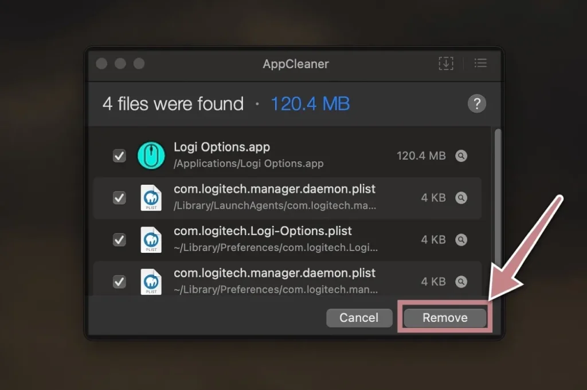Viewport: 587px width, 390px height.
Task: Minimize the AppCleaner window
Action: click(120, 63)
